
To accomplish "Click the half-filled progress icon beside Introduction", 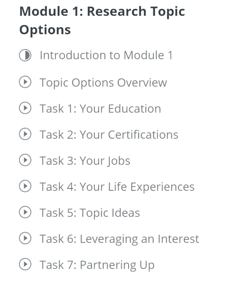I will tap(25, 55).
